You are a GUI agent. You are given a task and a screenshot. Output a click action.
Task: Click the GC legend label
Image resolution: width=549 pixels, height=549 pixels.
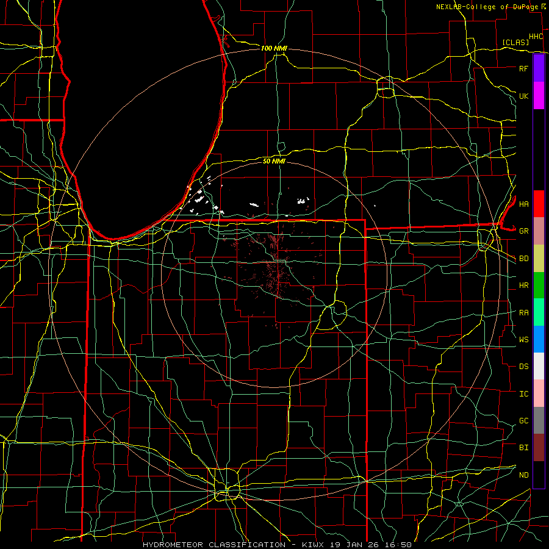tap(523, 420)
